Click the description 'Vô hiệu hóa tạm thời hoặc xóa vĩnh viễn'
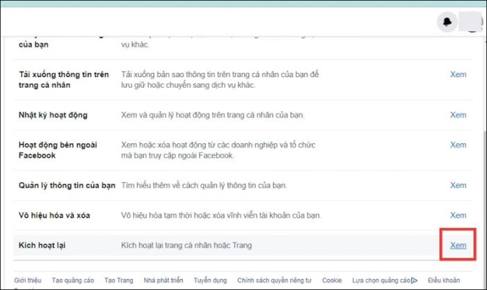487x290 pixels. click(x=221, y=215)
